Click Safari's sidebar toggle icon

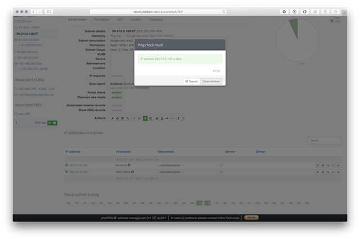tap(49, 11)
